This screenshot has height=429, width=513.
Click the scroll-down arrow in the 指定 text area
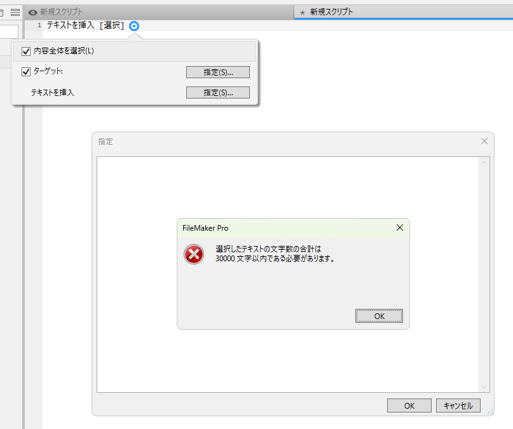tap(484, 388)
